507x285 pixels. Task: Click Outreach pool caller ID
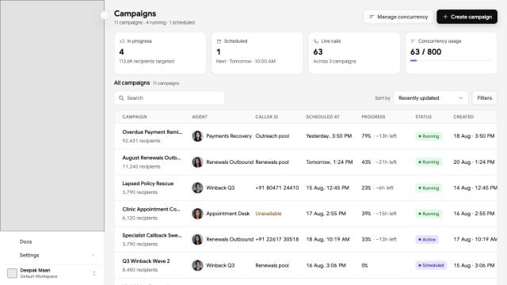pyautogui.click(x=273, y=136)
